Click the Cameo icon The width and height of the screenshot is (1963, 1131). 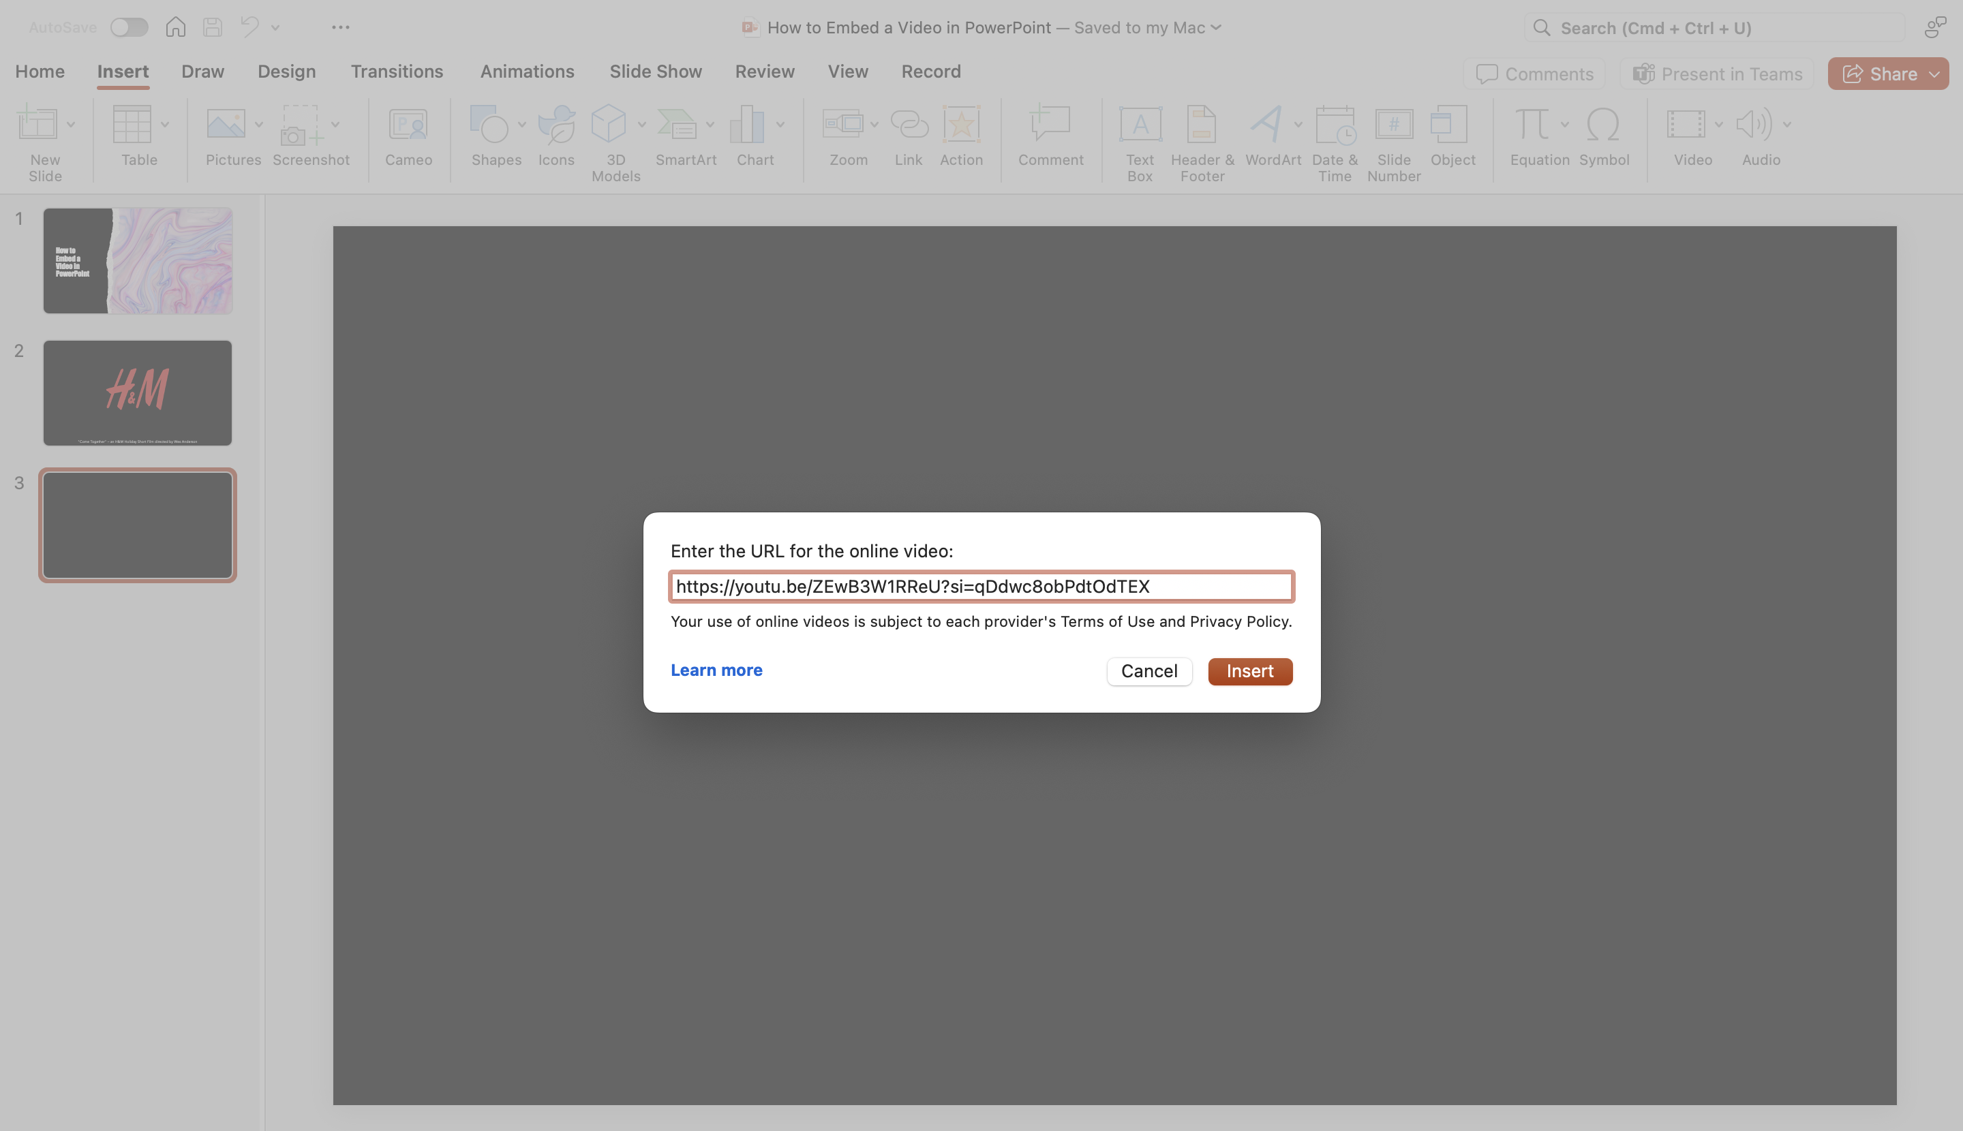pos(408,124)
